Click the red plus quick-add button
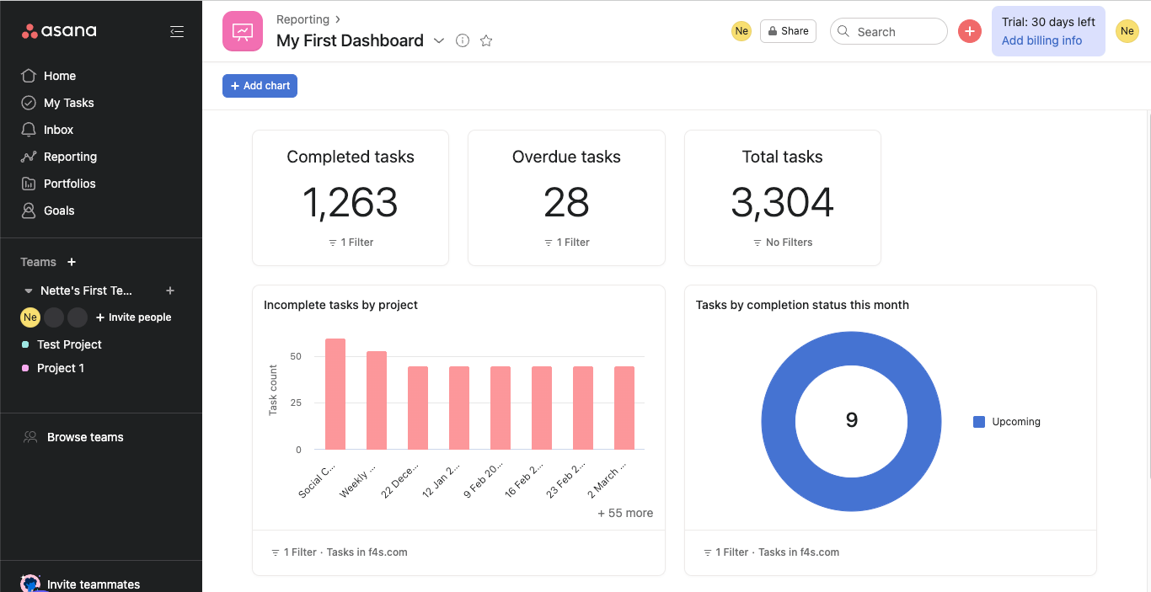This screenshot has height=592, width=1151. (970, 31)
